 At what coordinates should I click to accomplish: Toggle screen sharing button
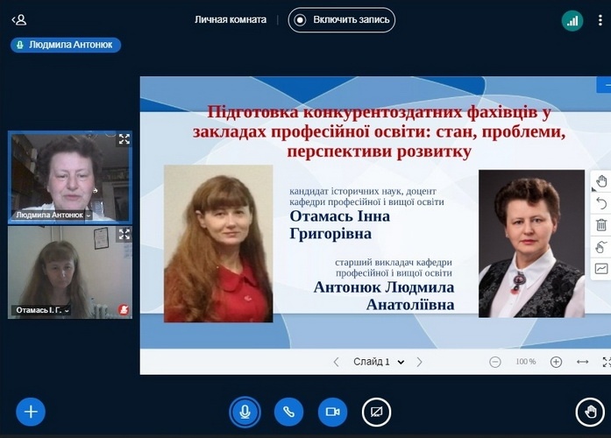tap(376, 412)
